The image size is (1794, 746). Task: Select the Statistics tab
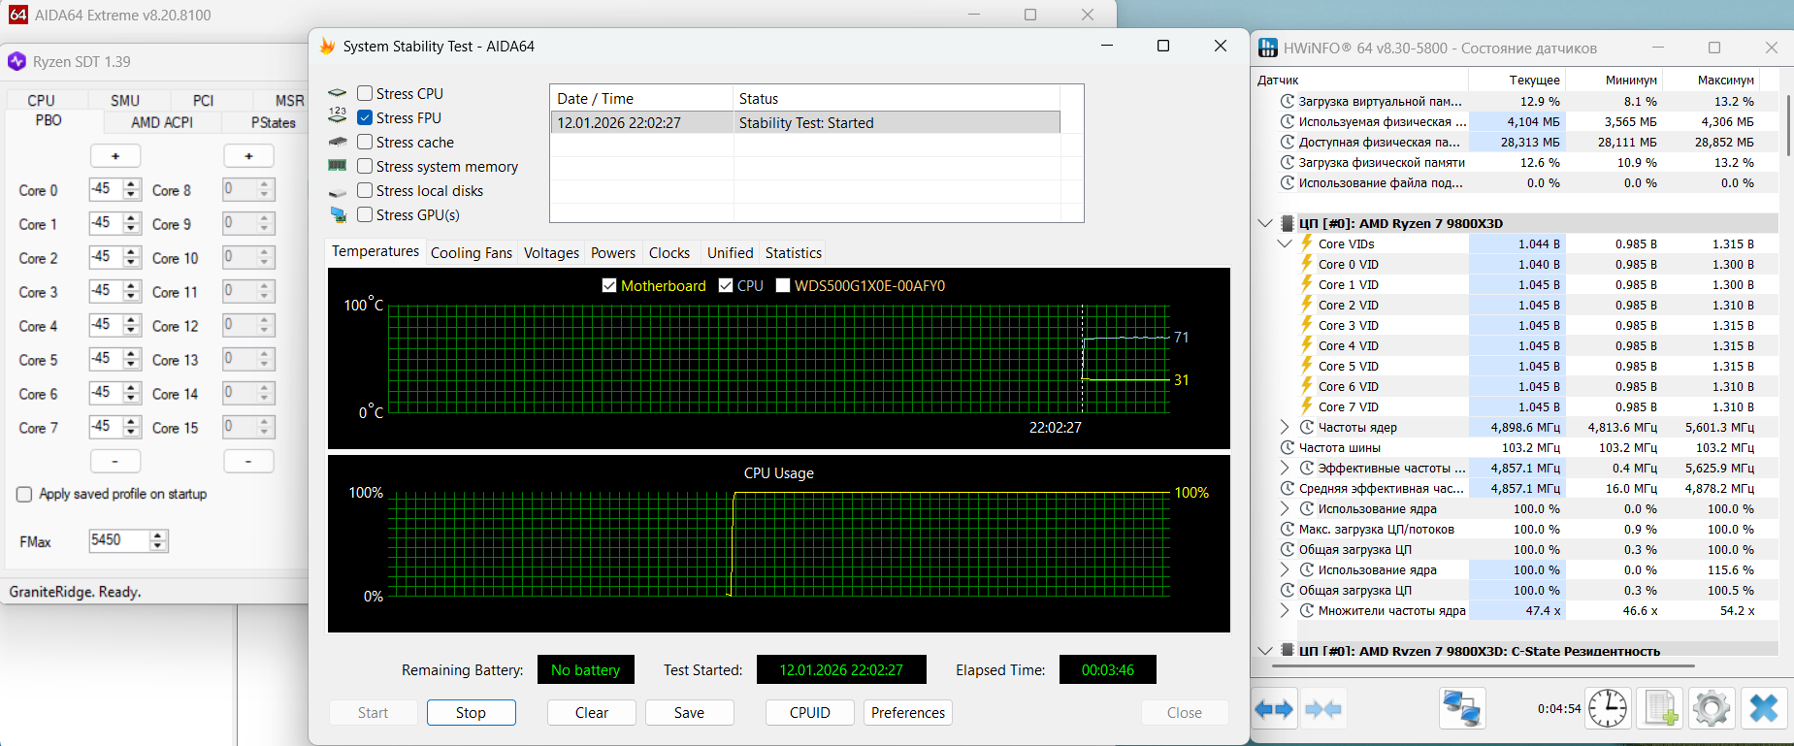794,252
